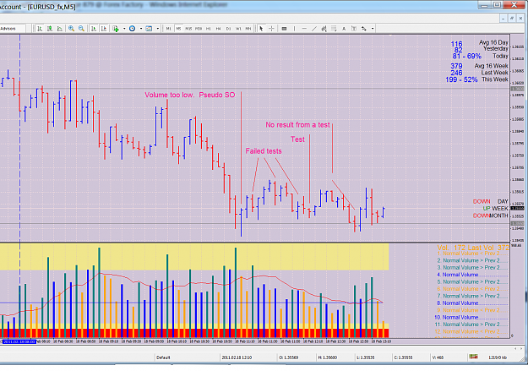
Task: Zoom in on the chart
Action: (x=72, y=29)
